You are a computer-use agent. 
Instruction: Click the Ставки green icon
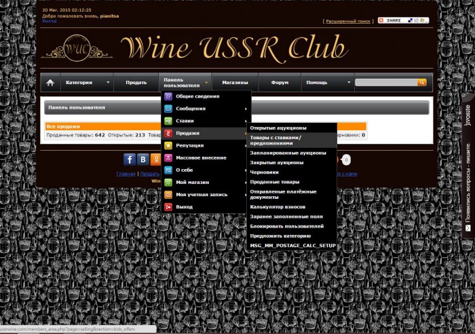[x=168, y=121]
